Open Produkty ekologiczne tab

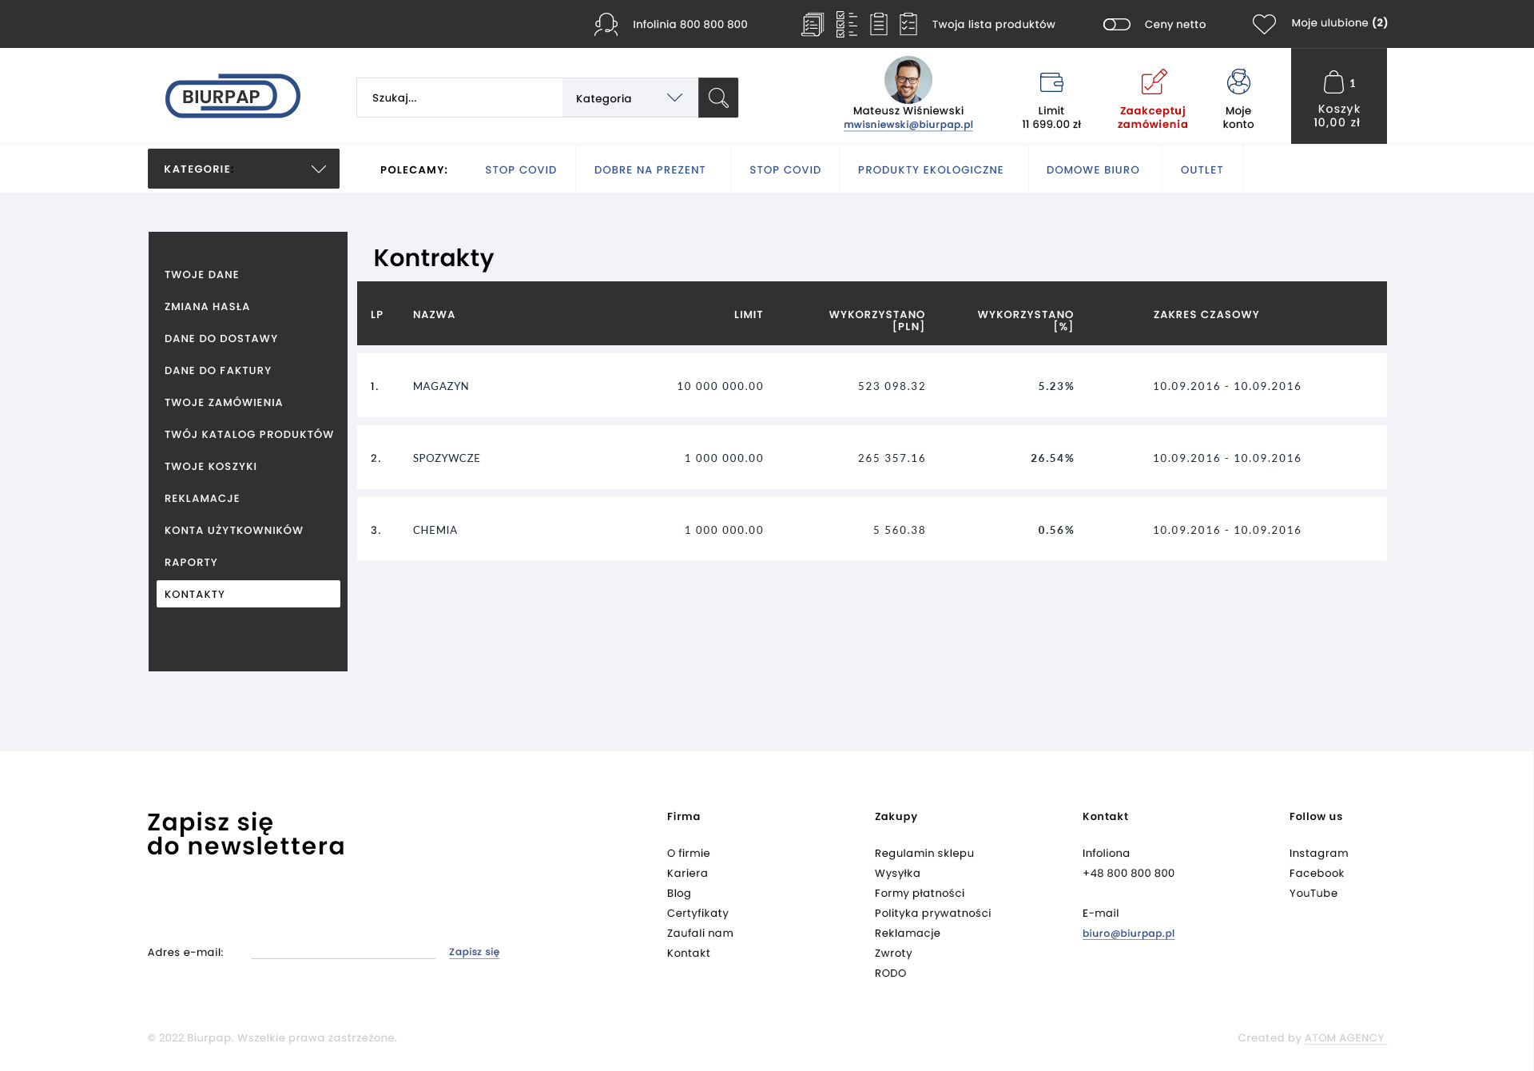(930, 169)
